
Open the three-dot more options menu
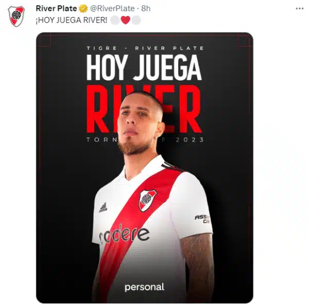[300, 8]
